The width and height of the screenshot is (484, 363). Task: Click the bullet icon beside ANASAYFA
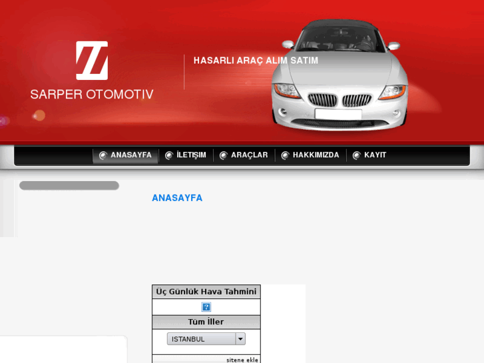[x=103, y=155]
